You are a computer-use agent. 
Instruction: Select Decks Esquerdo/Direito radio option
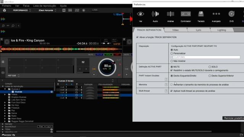pos(172,76)
